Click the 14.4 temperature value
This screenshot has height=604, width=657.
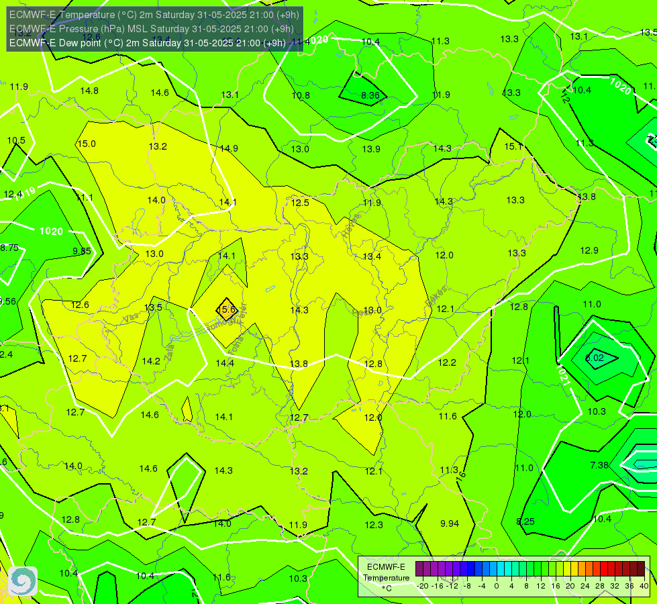[225, 363]
